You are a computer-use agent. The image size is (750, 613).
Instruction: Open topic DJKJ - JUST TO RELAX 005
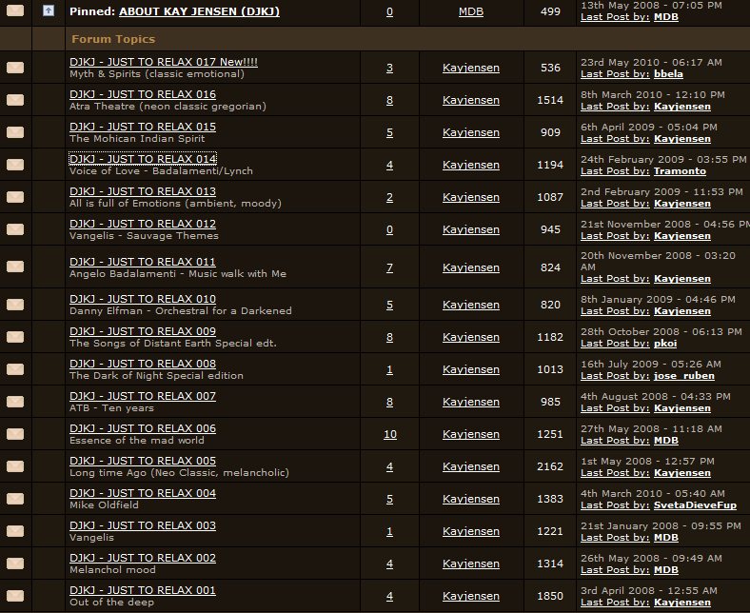tap(143, 461)
